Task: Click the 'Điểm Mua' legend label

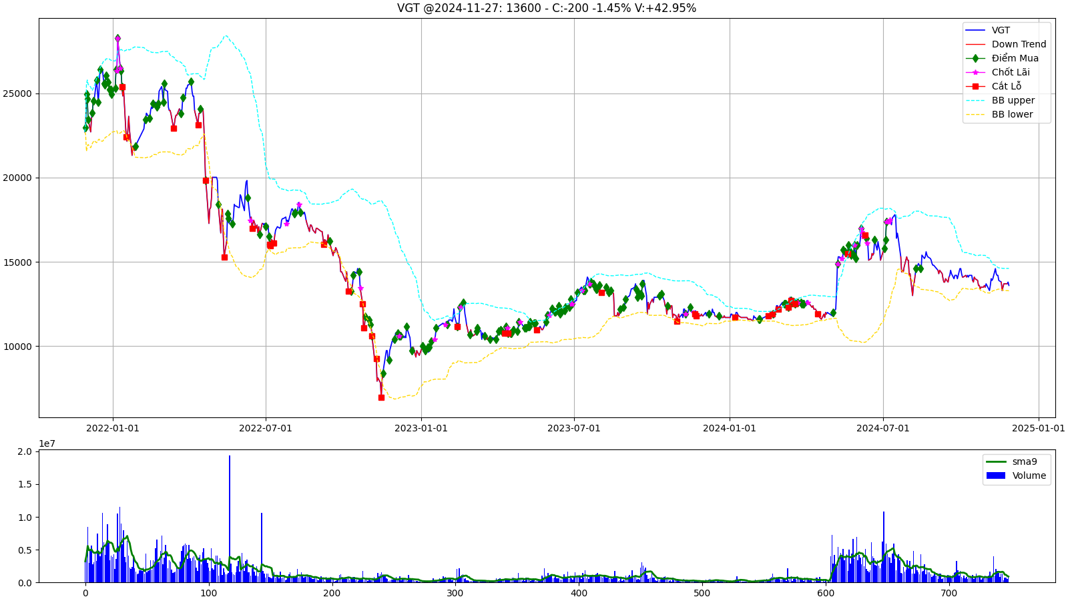Action: coord(1015,58)
